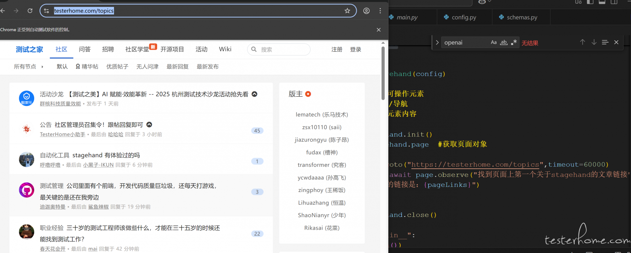Open user 小黑子-IKUN profile link
The image size is (631, 253).
(x=98, y=165)
